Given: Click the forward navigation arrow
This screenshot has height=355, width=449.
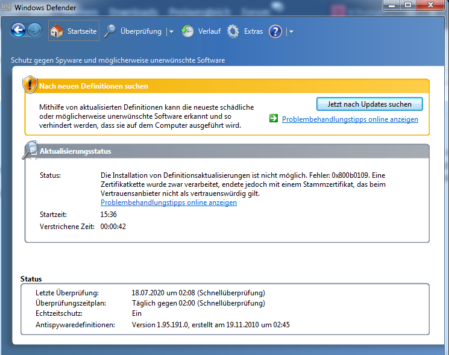Looking at the screenshot, I should coord(35,30).
